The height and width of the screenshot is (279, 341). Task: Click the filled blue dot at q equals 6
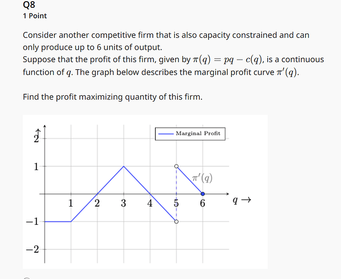203,194
